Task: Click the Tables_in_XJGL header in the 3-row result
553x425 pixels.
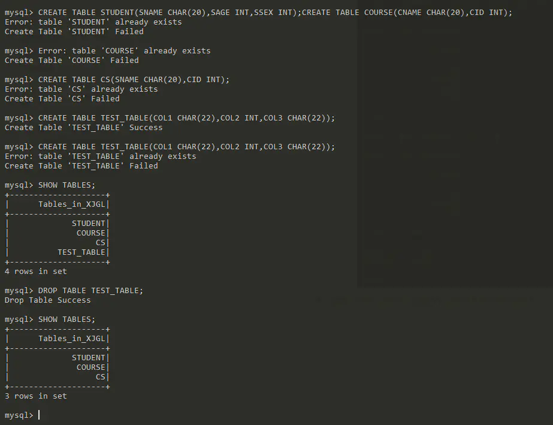Action: click(72, 339)
